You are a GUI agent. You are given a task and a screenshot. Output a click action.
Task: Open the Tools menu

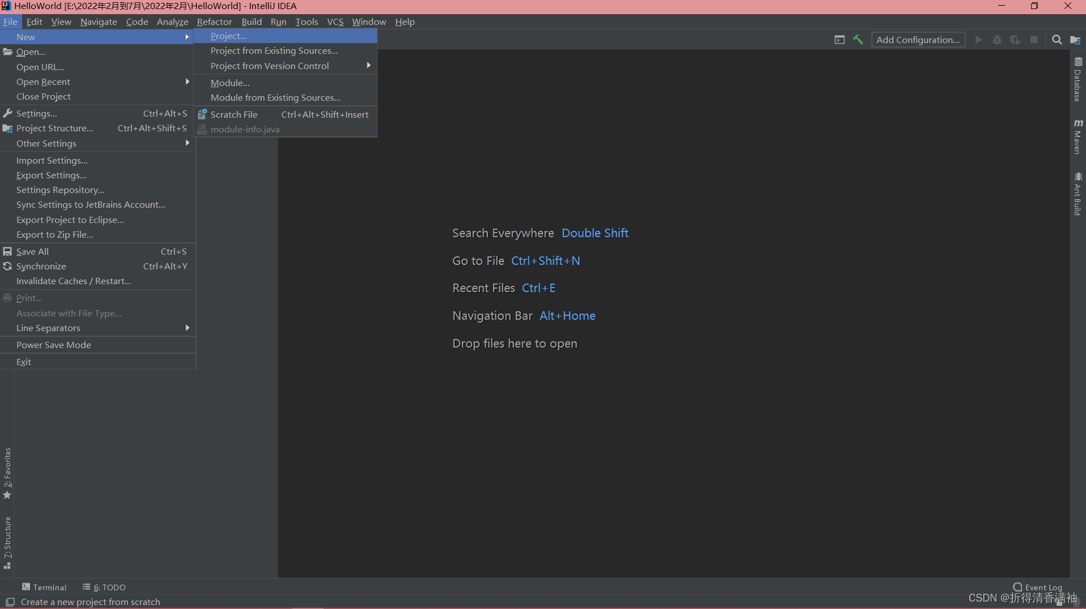pyautogui.click(x=306, y=22)
